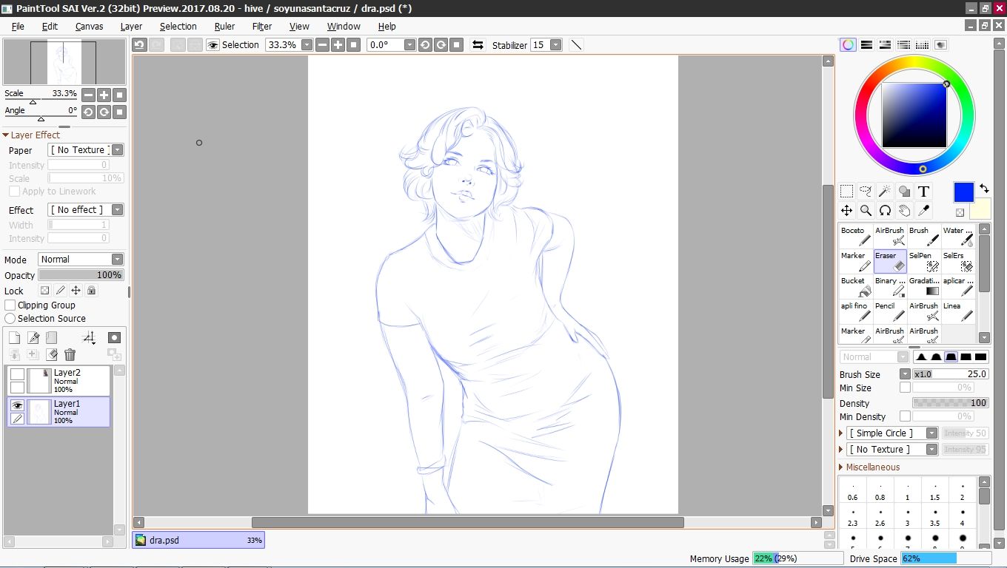Show Layer2 using its visibility box

point(17,374)
